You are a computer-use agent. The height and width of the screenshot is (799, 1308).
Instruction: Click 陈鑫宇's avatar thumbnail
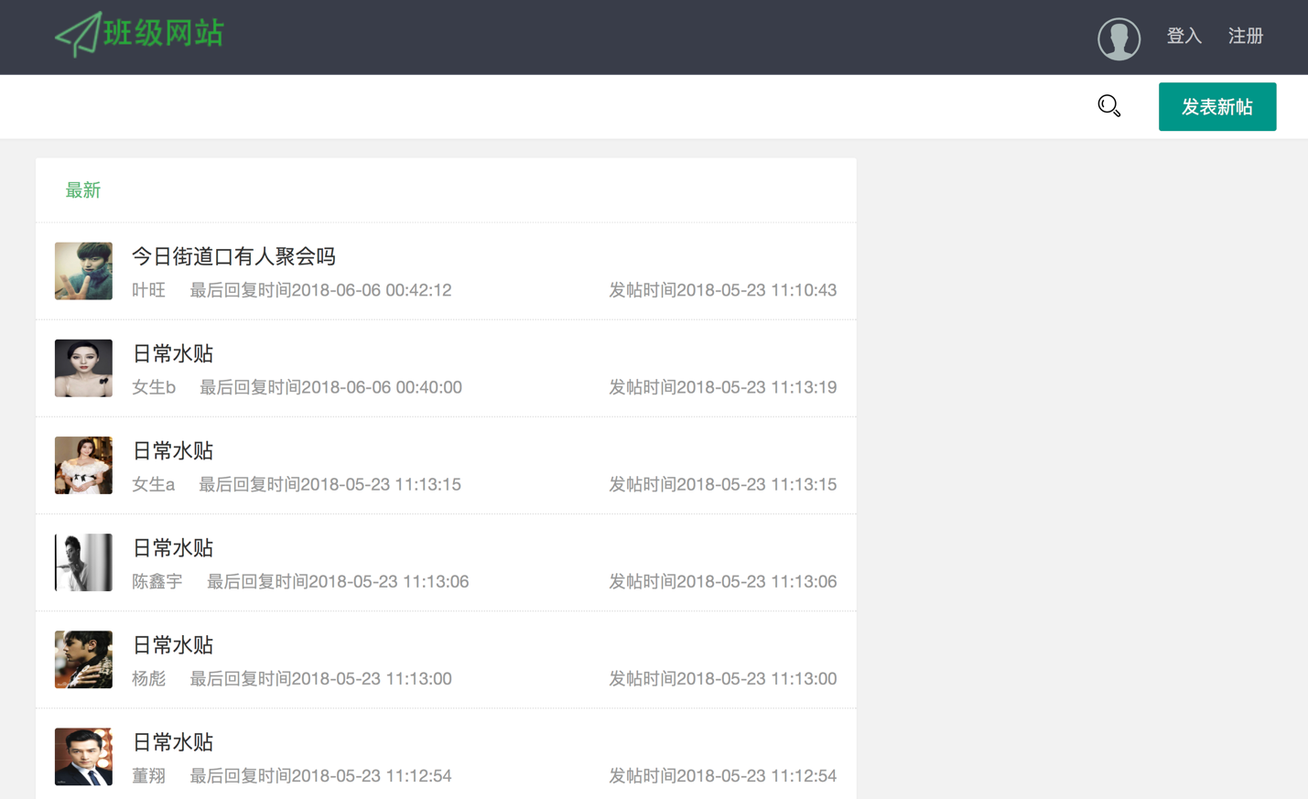pos(83,562)
